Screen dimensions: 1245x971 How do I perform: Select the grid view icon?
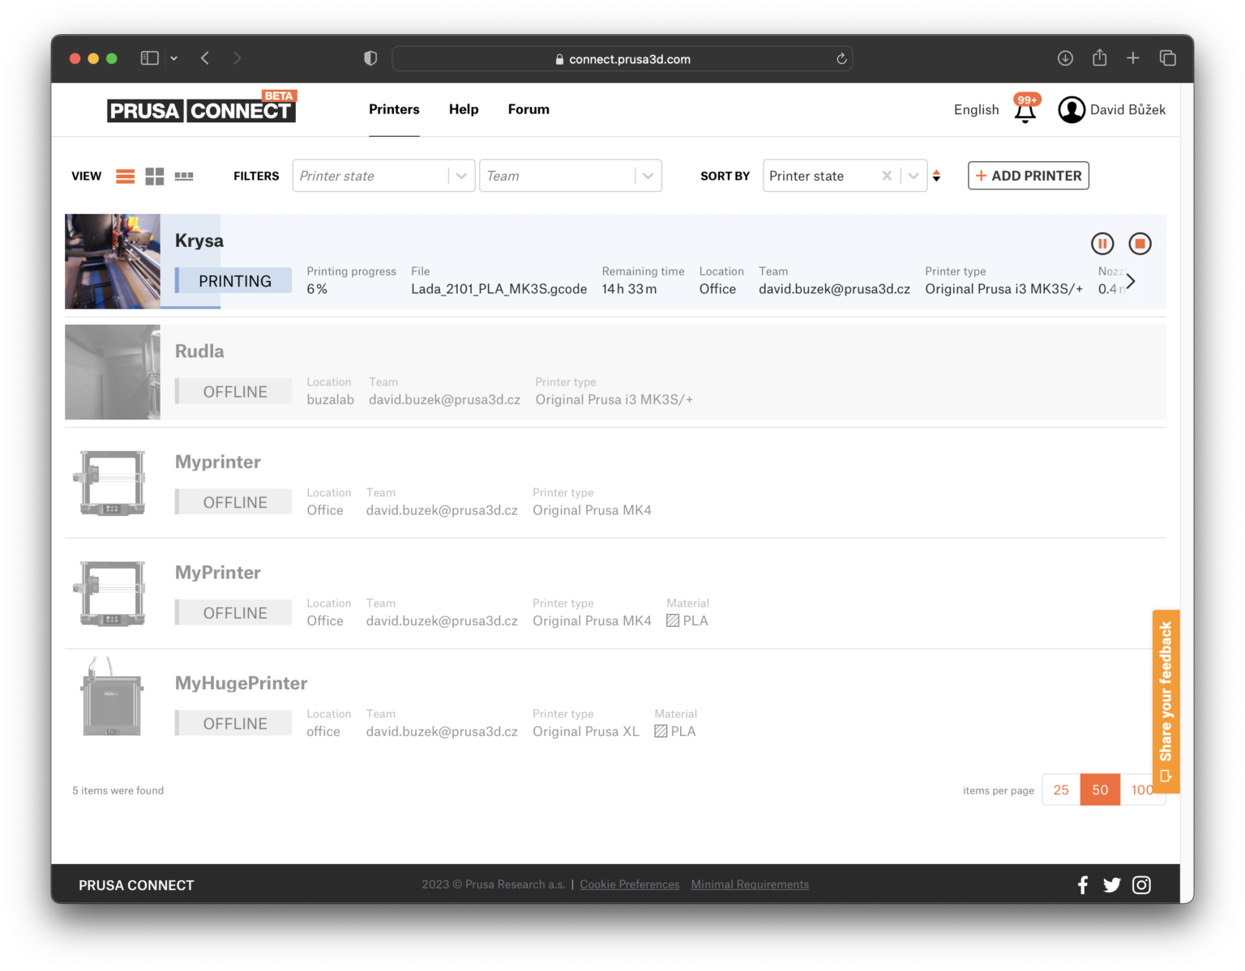click(154, 176)
